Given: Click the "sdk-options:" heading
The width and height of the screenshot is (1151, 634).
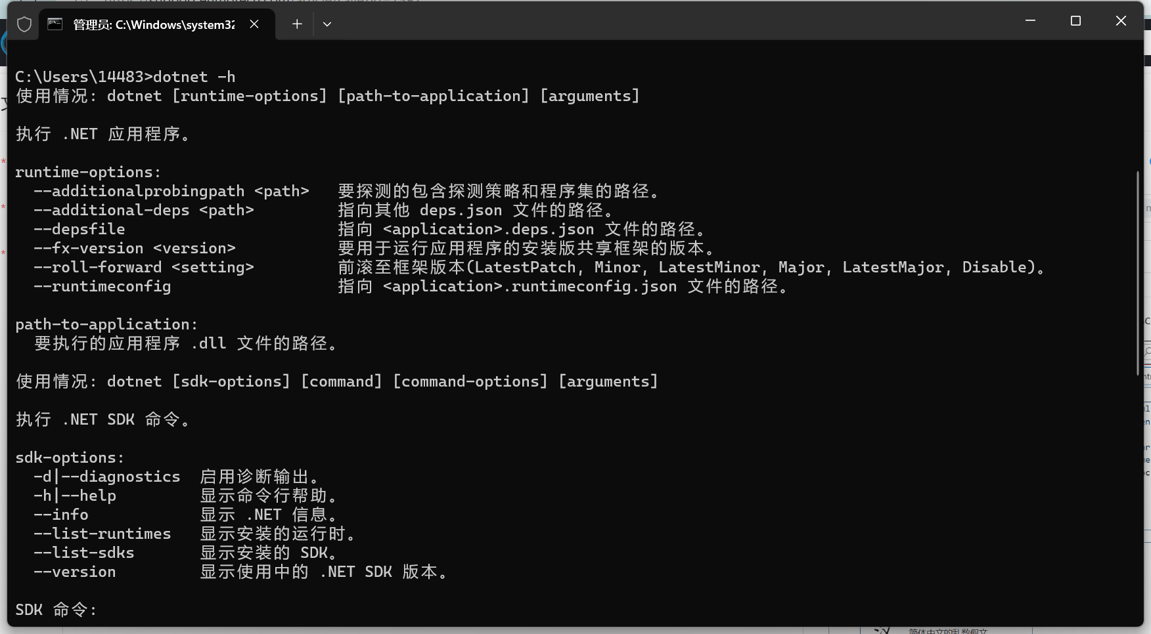Looking at the screenshot, I should tap(70, 457).
